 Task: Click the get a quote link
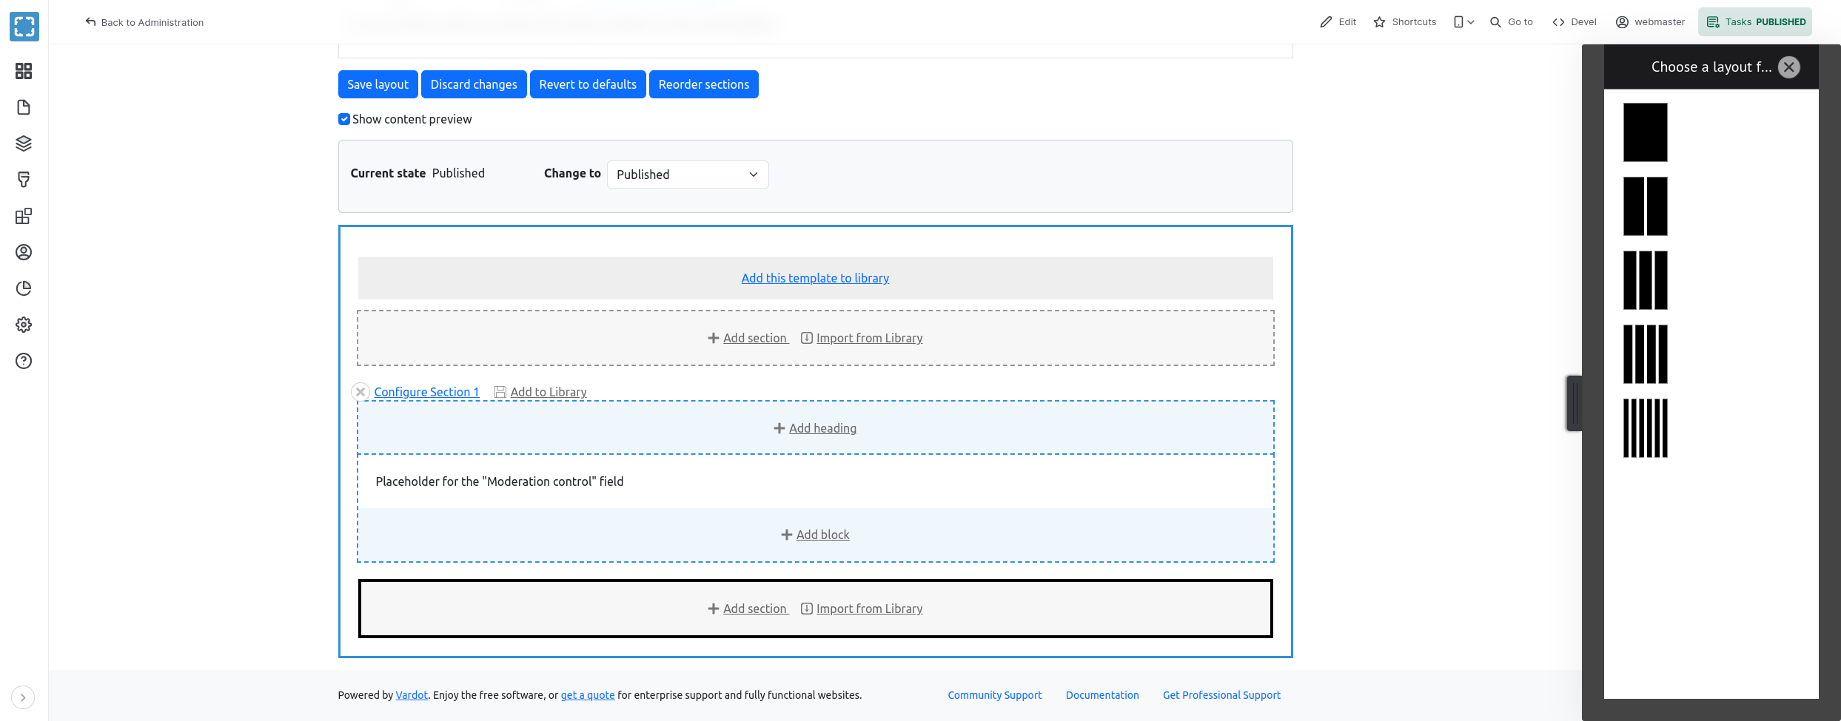coord(588,695)
